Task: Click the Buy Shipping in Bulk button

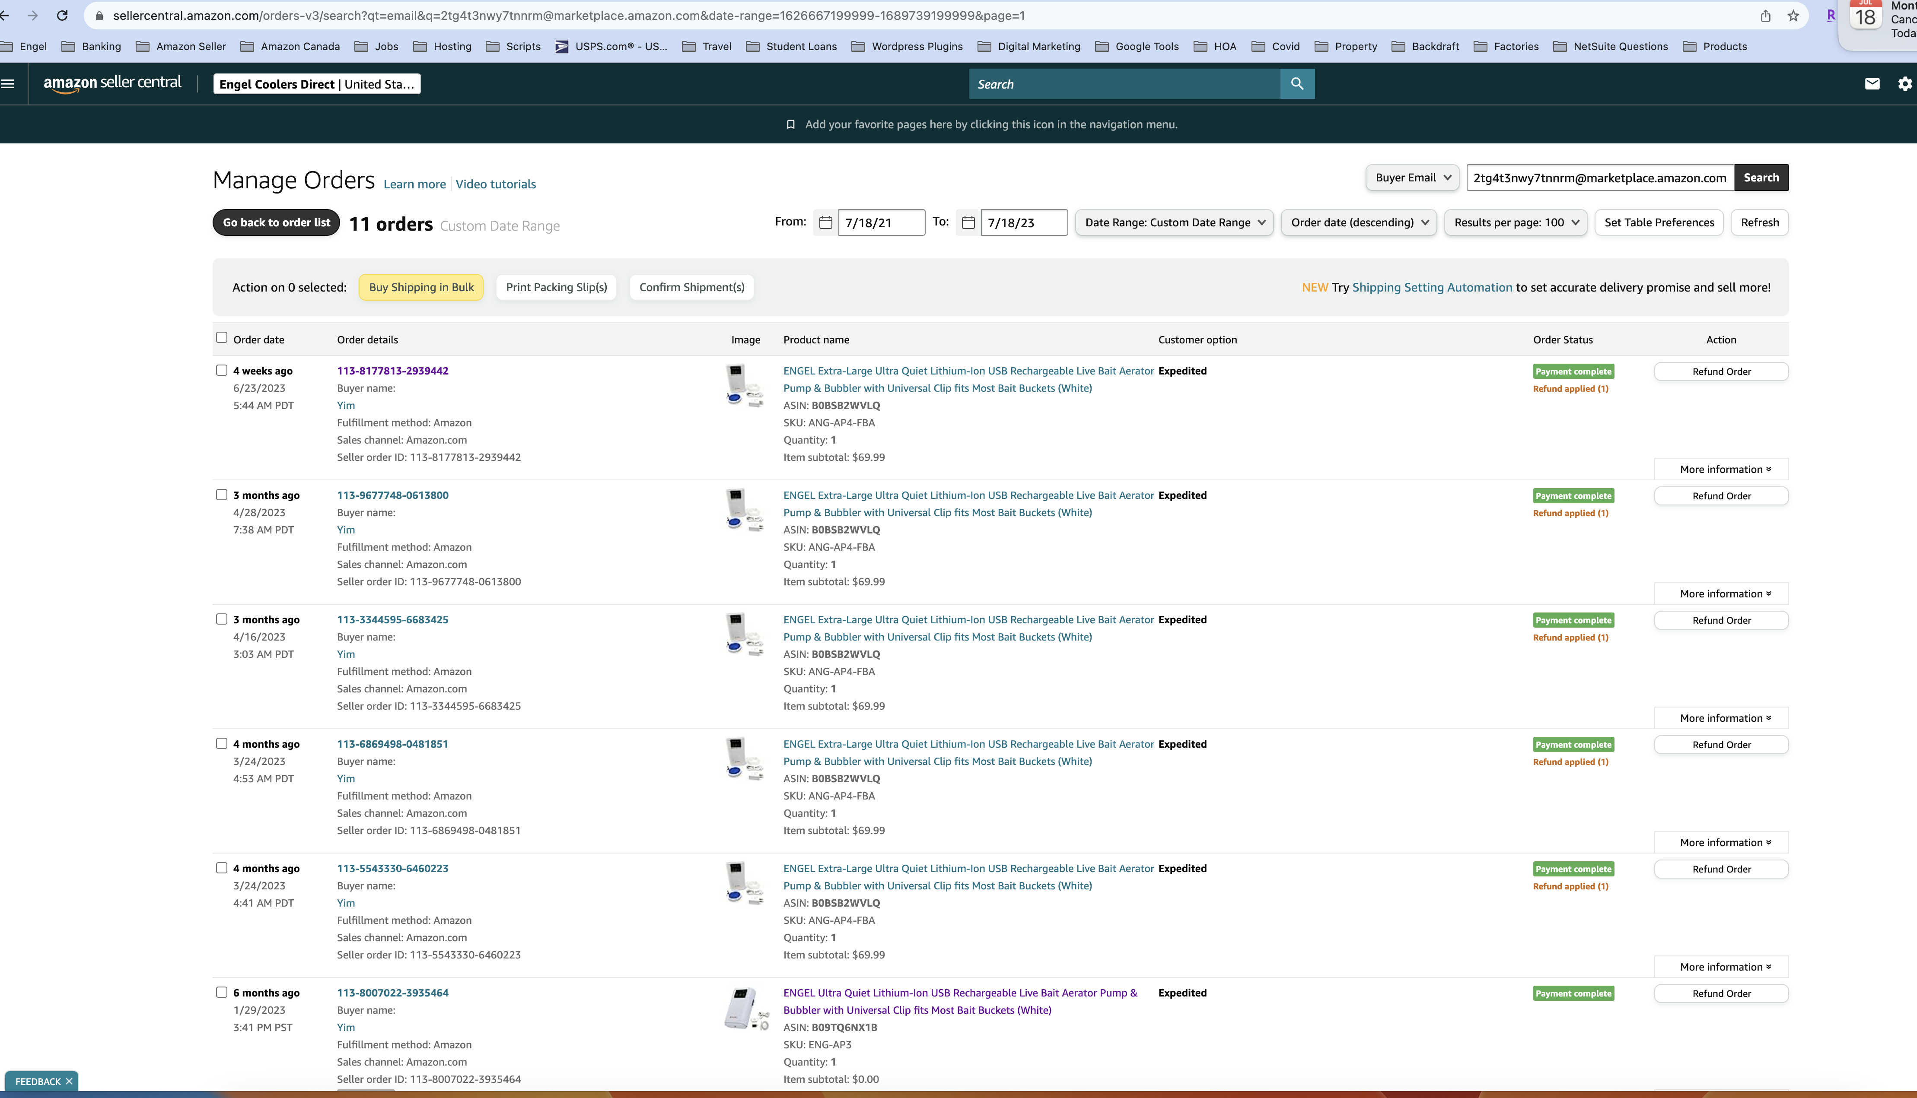Action: 421,287
